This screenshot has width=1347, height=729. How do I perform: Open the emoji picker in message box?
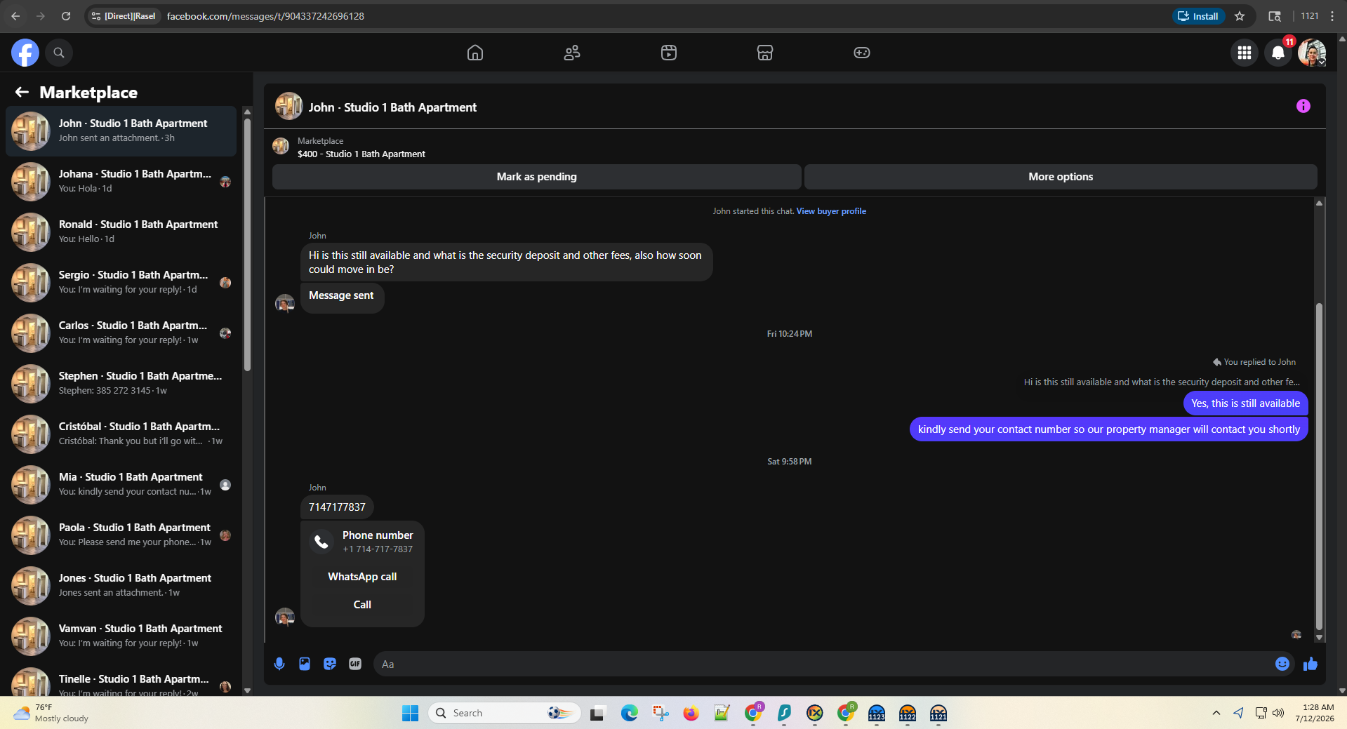[1282, 664]
